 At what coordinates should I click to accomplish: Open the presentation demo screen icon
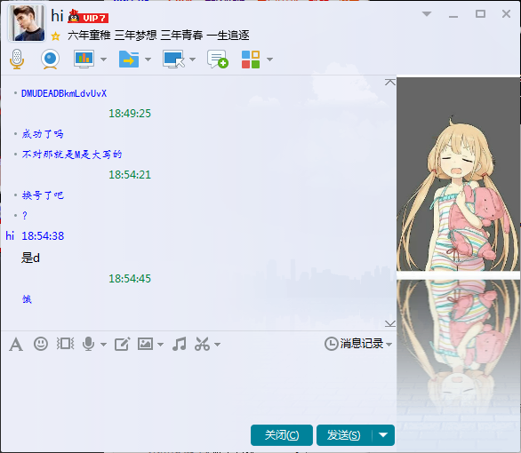(84, 60)
